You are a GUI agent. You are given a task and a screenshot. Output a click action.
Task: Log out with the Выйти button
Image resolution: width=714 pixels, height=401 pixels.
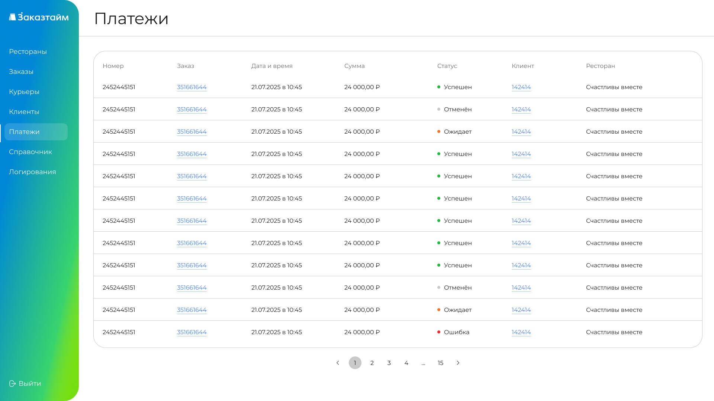pos(25,384)
